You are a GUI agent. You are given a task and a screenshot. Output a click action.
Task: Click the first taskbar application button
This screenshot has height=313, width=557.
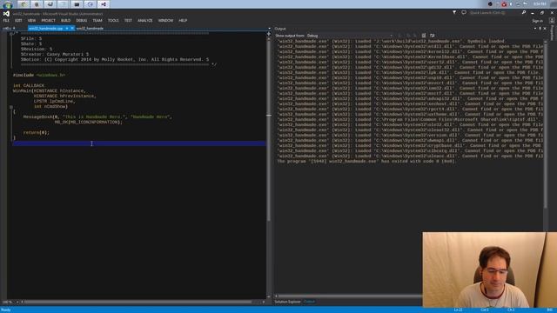23,4
